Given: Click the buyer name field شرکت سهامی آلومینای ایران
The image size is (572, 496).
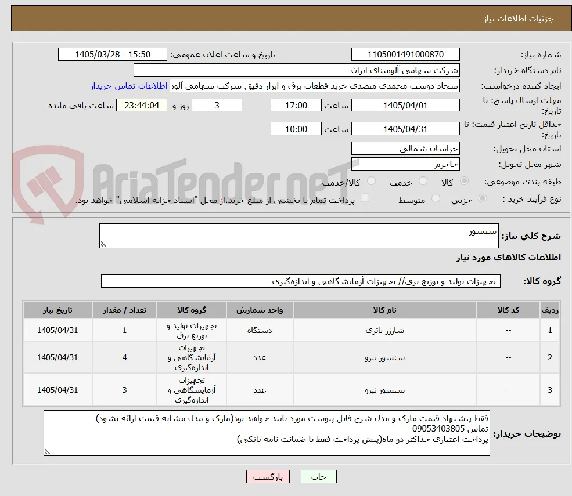Looking at the screenshot, I should tap(297, 70).
